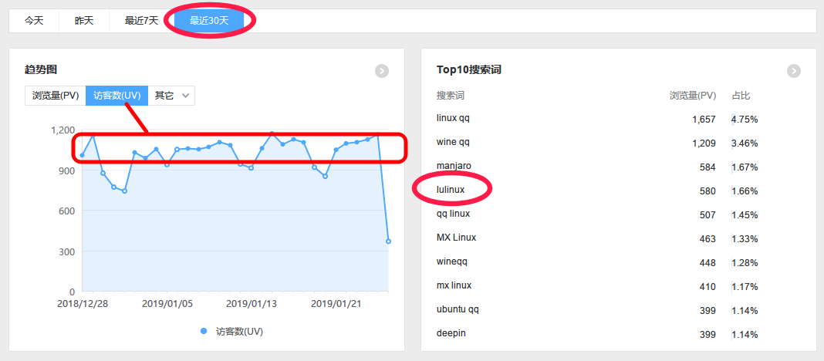Click the last data point near 300
This screenshot has width=824, height=361.
(388, 241)
